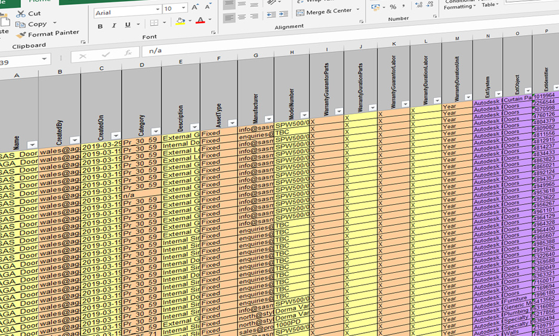Click the Cut command in the Clipboard group
The image size is (559, 336).
[x=29, y=14]
